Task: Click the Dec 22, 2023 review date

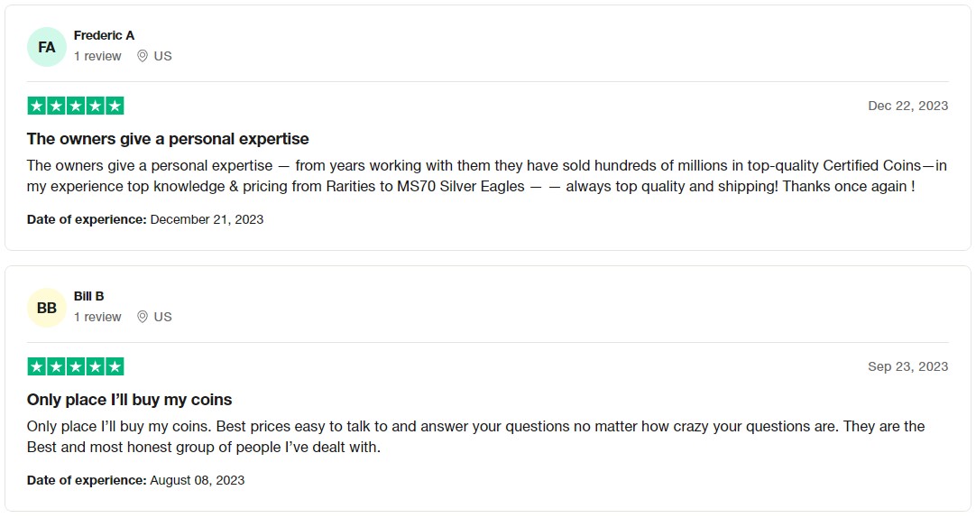Action: (908, 106)
